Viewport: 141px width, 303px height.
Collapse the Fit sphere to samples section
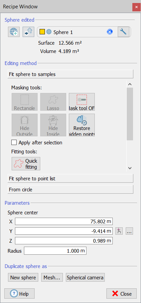coord(70,74)
